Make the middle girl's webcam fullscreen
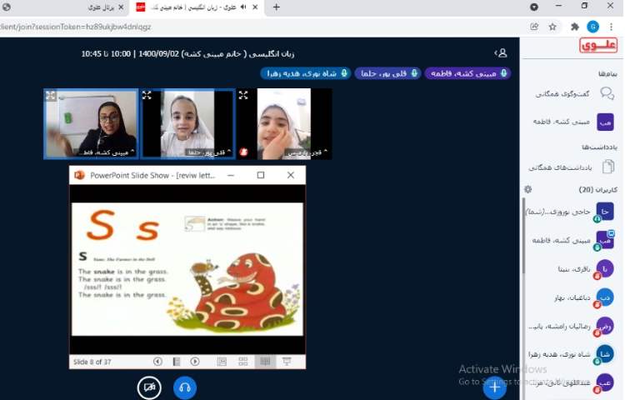This screenshot has height=400, width=625. (147, 96)
